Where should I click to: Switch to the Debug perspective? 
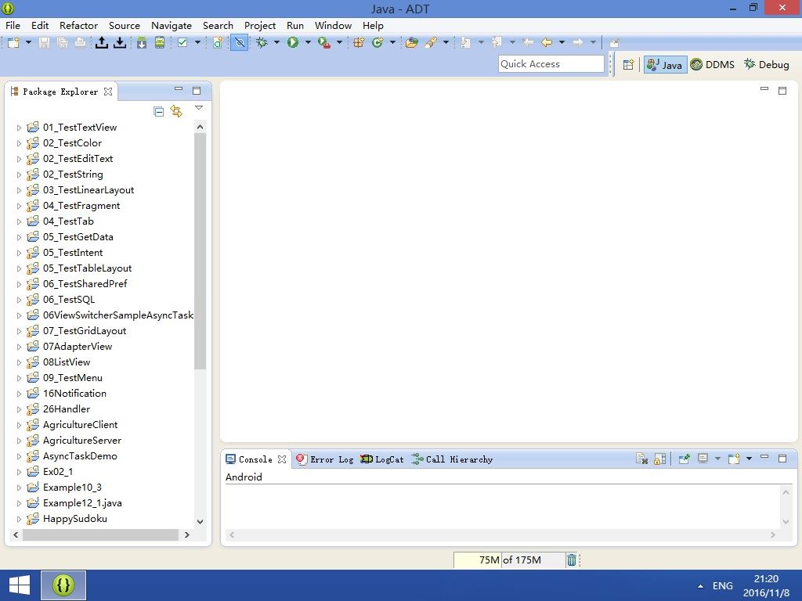(766, 64)
